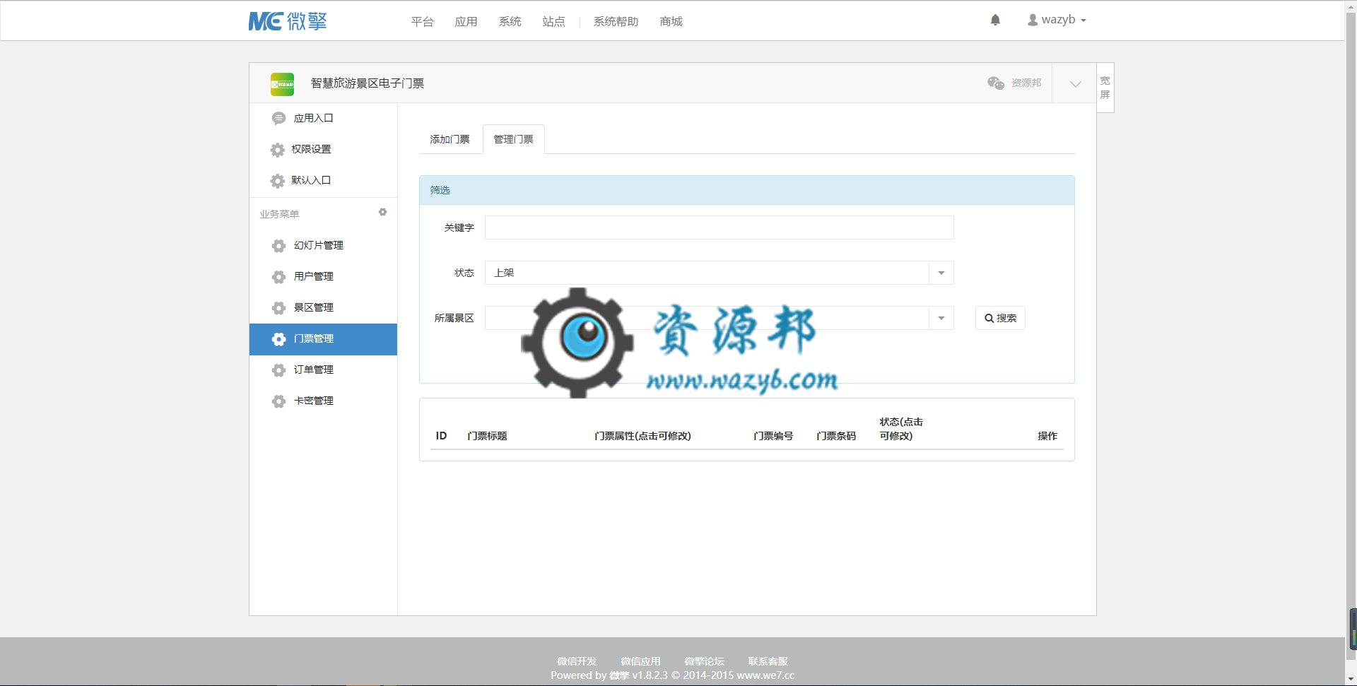1357x686 pixels.
Task: Click the 资源邦 account label
Action: click(1026, 83)
